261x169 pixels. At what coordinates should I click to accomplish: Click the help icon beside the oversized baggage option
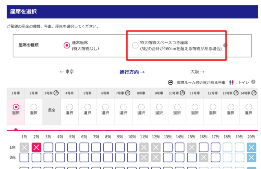(225, 45)
